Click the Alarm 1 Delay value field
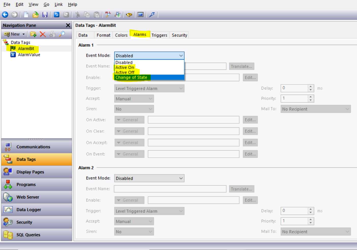 click(x=294, y=88)
